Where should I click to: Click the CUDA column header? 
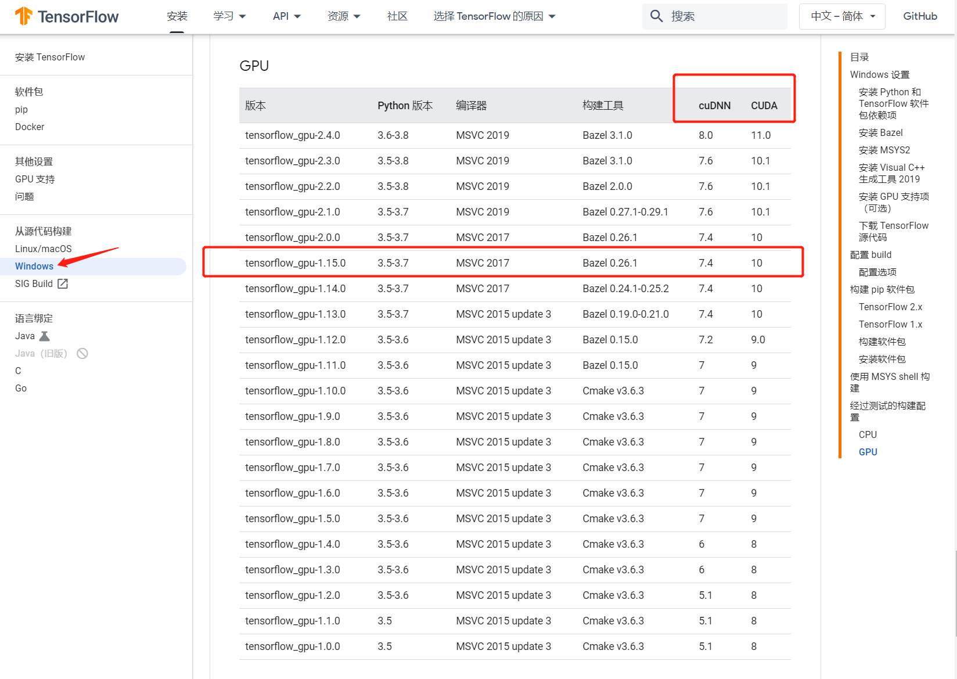pyautogui.click(x=764, y=106)
